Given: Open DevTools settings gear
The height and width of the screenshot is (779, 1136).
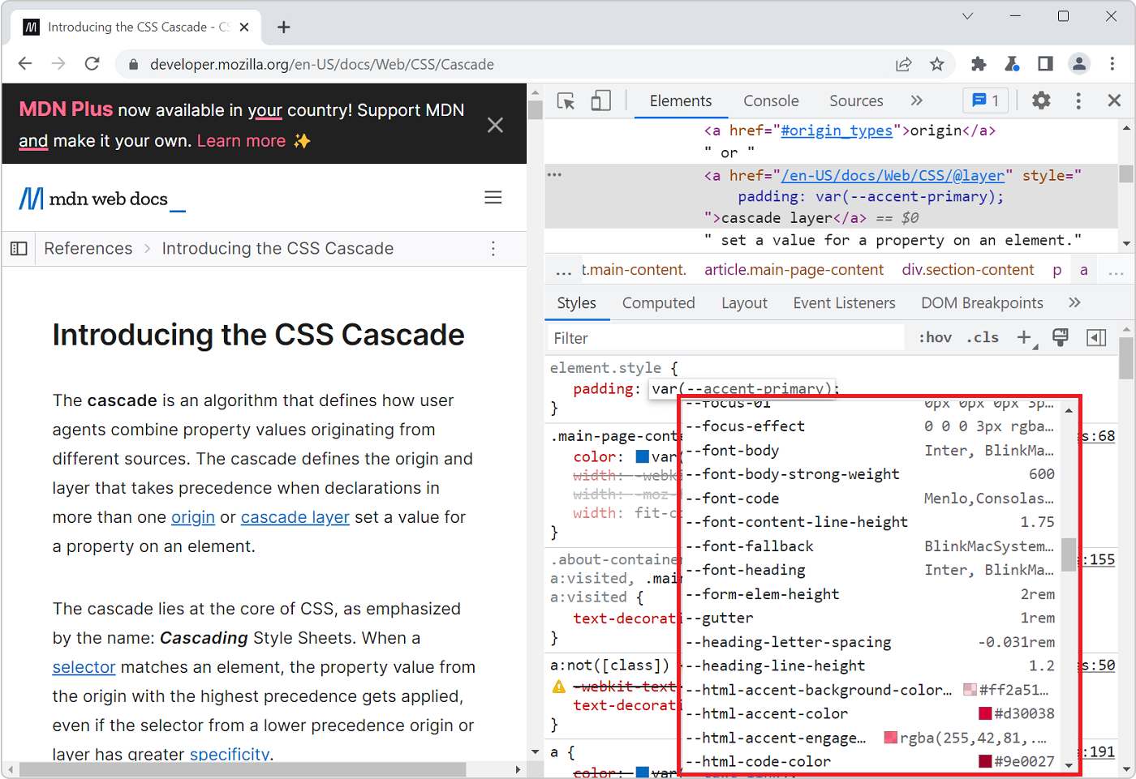Looking at the screenshot, I should coord(1041,101).
